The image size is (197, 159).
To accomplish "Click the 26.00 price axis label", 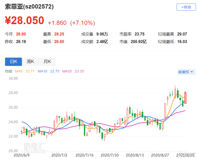I will click(13, 107).
